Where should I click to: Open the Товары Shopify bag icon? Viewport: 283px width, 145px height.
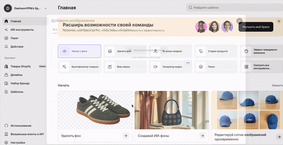(x=6, y=66)
